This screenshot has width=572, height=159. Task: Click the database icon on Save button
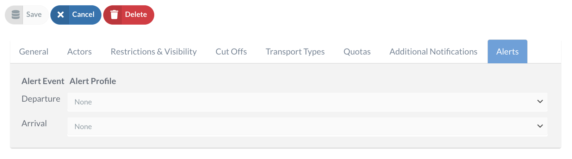(15, 14)
